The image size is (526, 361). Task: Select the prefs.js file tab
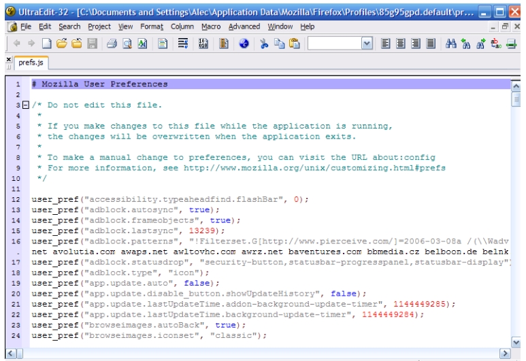click(31, 65)
